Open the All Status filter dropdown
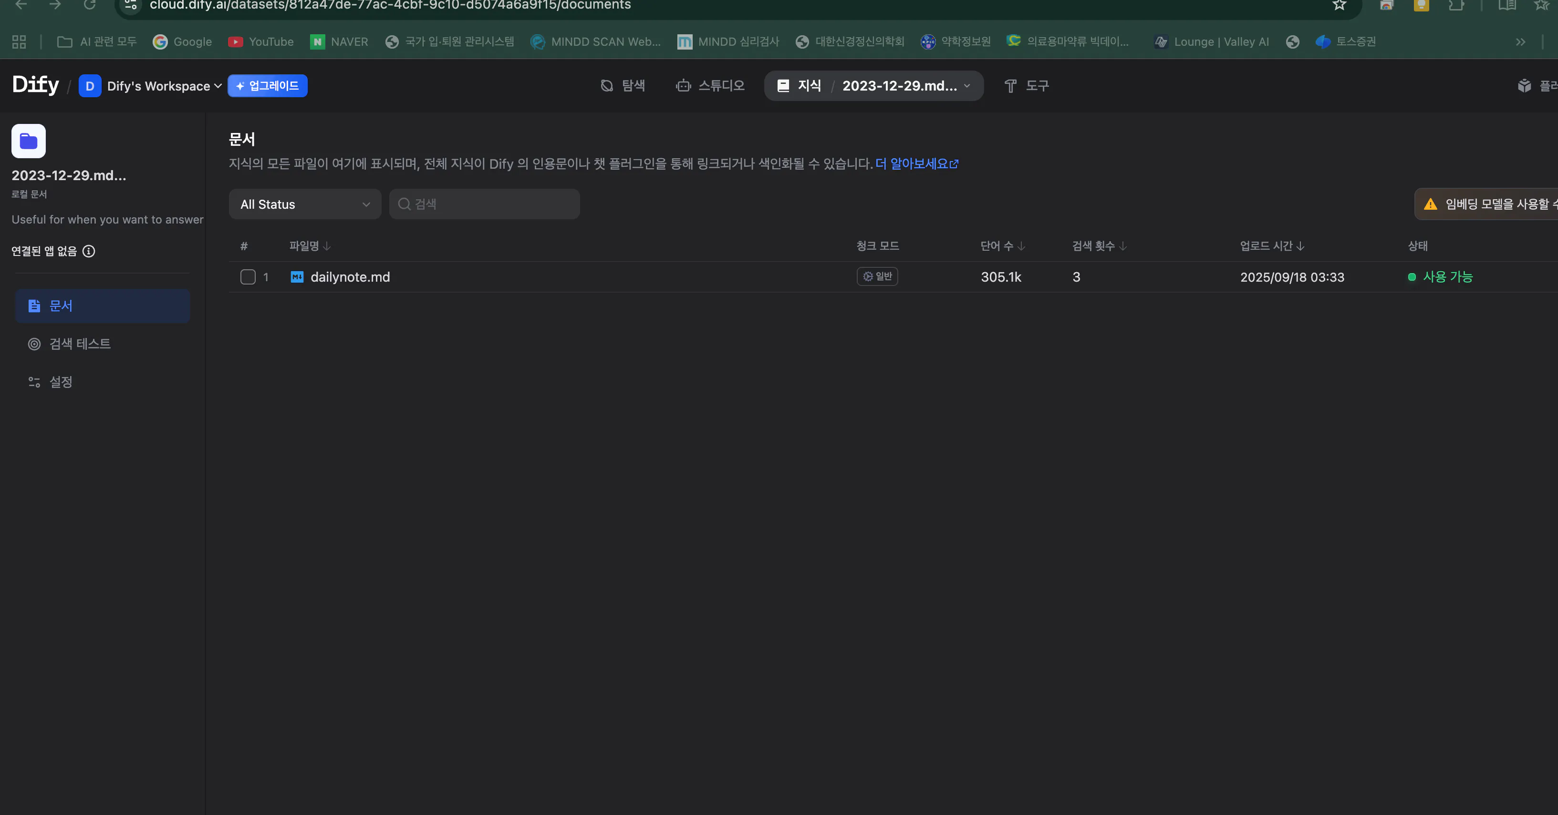Screen dimensions: 1558x815 pos(305,204)
